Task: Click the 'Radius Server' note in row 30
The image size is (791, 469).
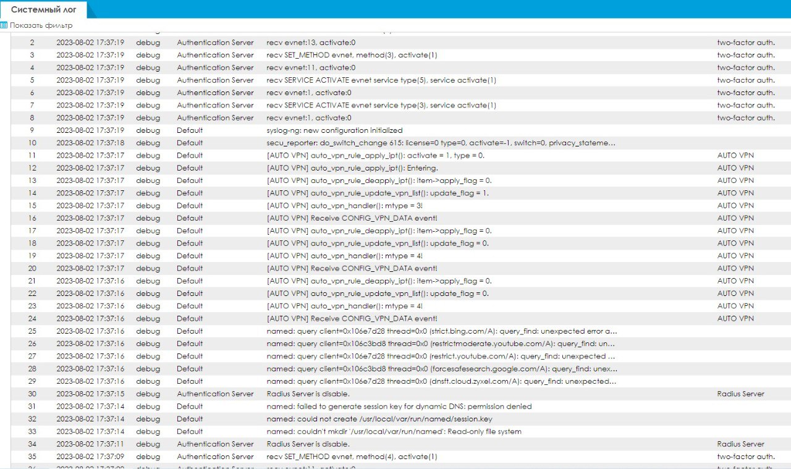Action: [x=741, y=394]
